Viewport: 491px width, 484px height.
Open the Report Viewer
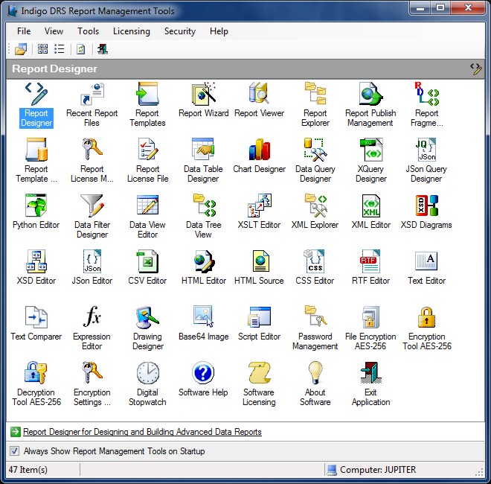point(259,101)
